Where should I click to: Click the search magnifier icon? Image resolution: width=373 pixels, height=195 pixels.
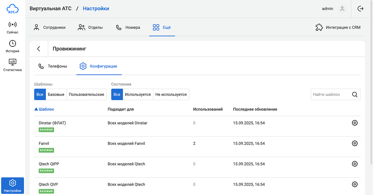tap(355, 95)
